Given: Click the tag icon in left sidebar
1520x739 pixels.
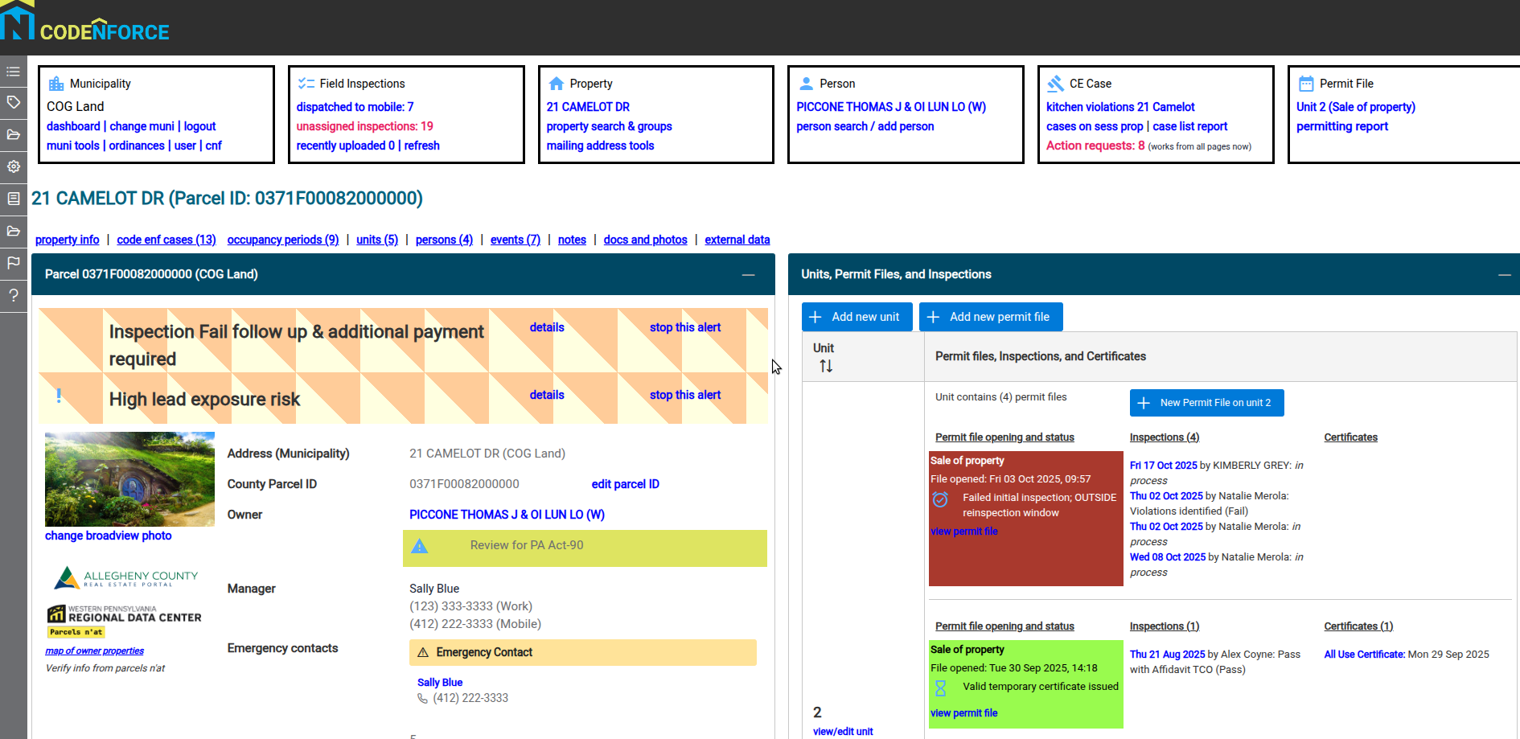Looking at the screenshot, I should tap(13, 102).
